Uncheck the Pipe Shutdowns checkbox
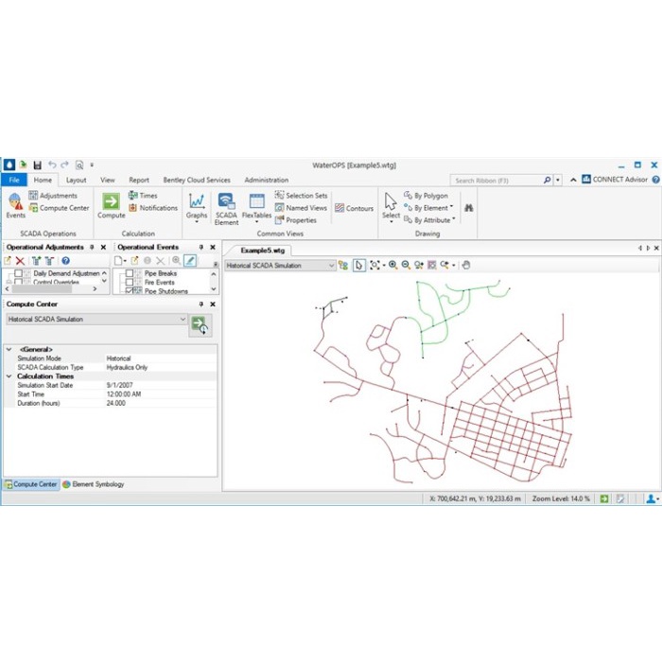Screen dimensions: 662x662 (130, 290)
